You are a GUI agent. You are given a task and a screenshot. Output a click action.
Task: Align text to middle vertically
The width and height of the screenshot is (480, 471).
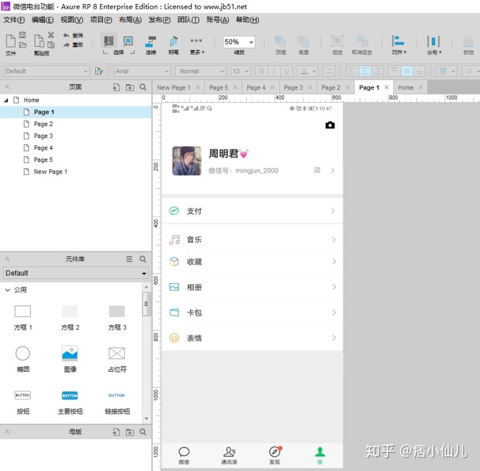point(407,71)
